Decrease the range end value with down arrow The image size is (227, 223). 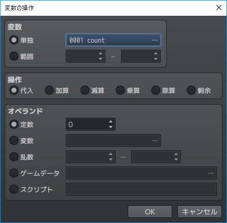pos(156,59)
